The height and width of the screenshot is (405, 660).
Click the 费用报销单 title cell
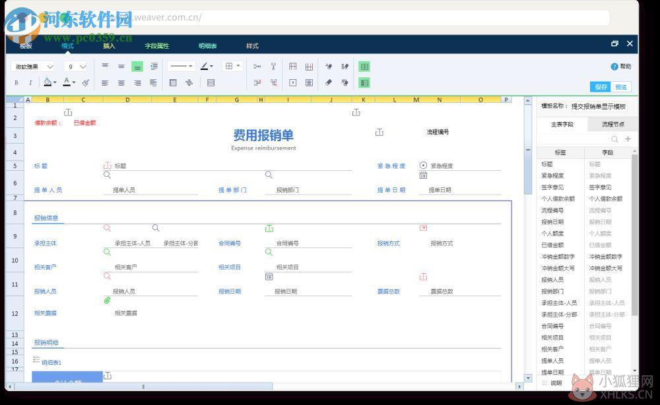pyautogui.click(x=263, y=135)
